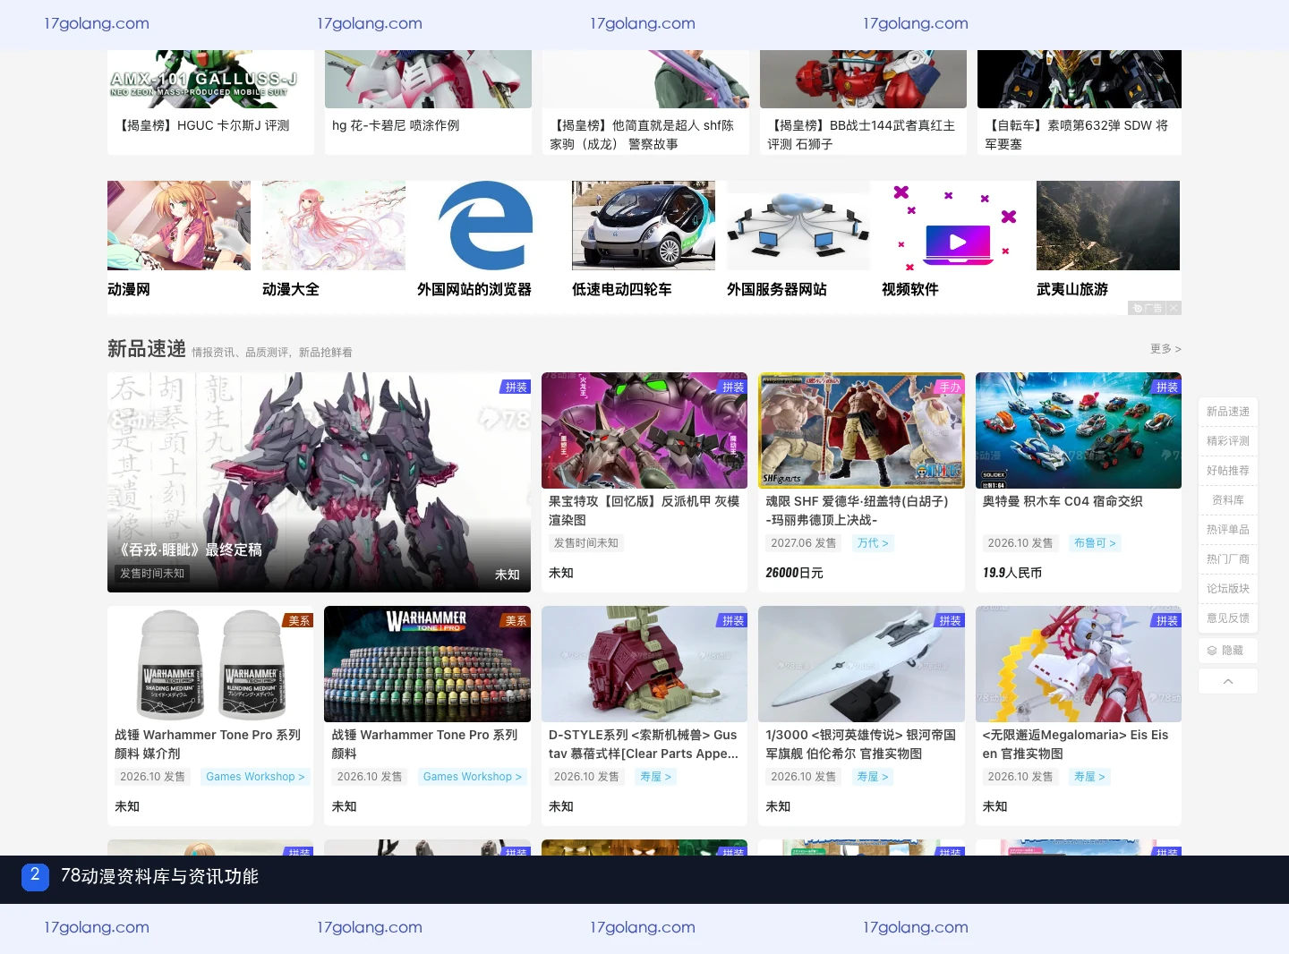Screen dimensions: 1289x954
Task: Hide the side navigation with 隐藏 button
Action: [x=1227, y=651]
